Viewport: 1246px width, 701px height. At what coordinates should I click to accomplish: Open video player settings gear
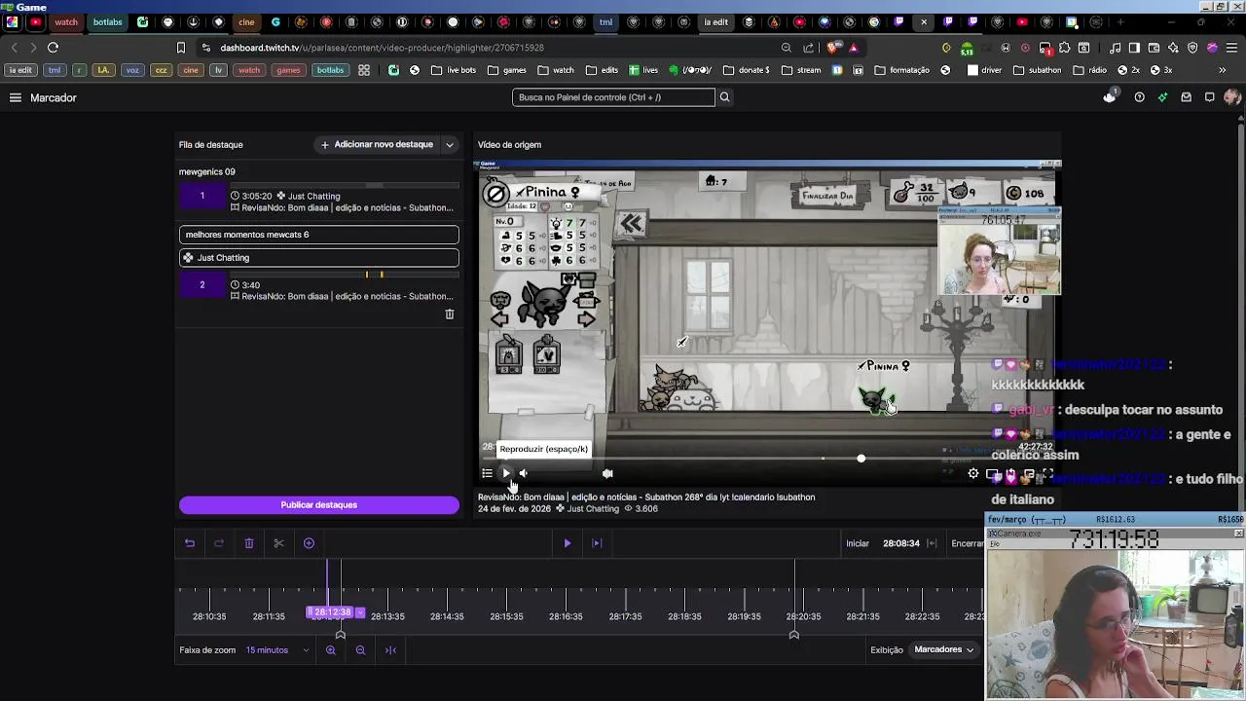click(973, 473)
